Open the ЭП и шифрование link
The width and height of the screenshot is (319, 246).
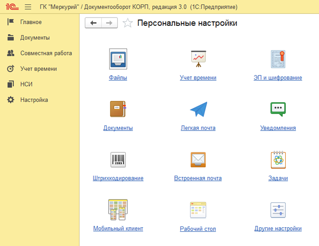click(x=278, y=78)
